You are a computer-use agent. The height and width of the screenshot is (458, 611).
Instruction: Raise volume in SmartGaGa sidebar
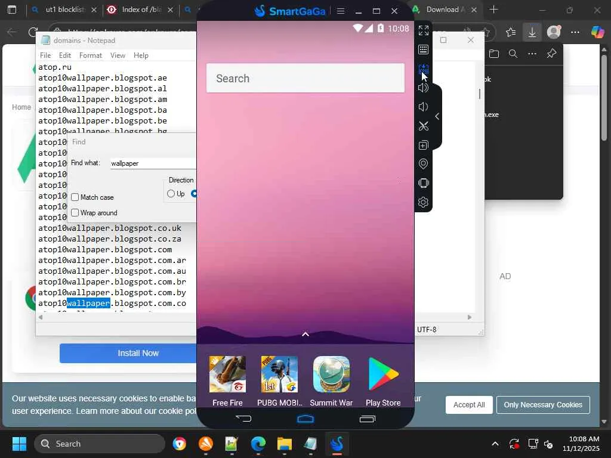pyautogui.click(x=423, y=88)
